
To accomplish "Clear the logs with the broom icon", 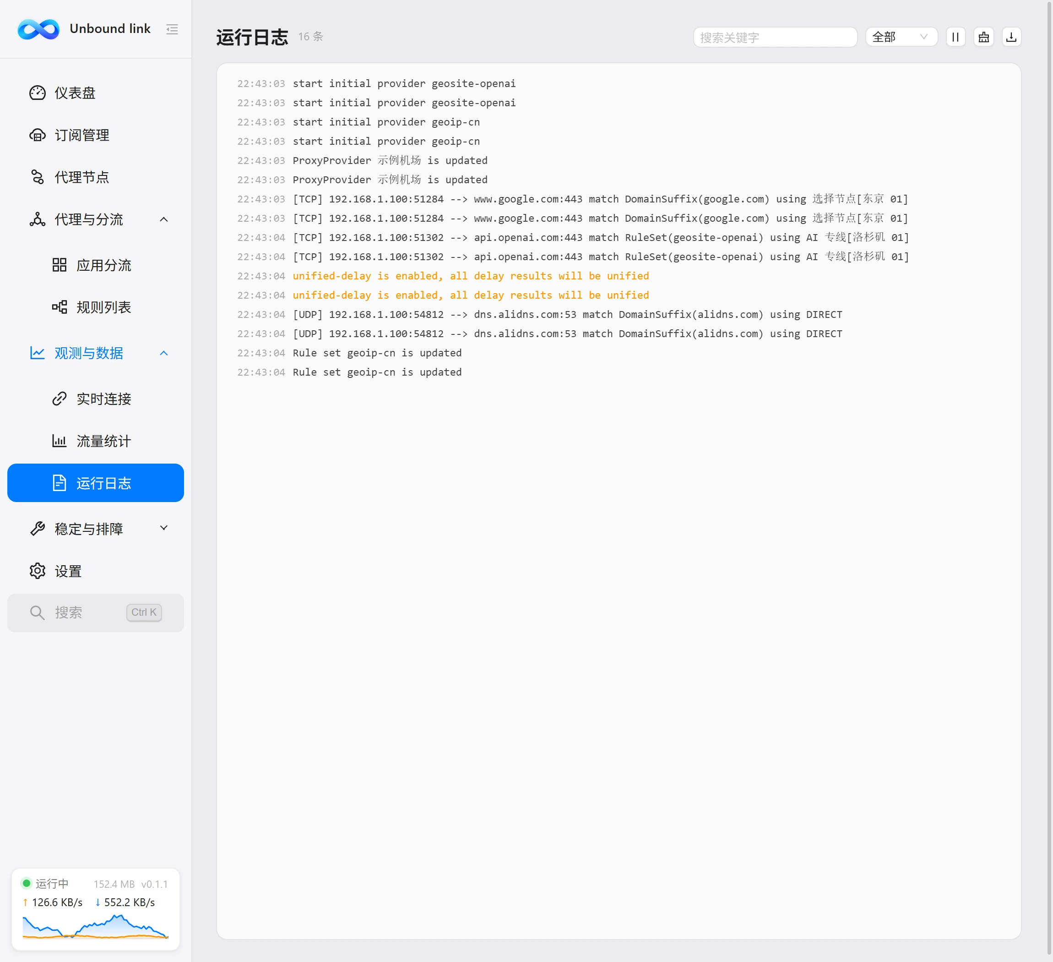I will tap(983, 37).
